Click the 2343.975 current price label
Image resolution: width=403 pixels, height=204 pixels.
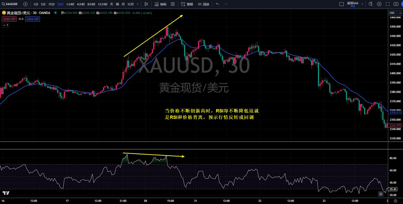[395, 125]
